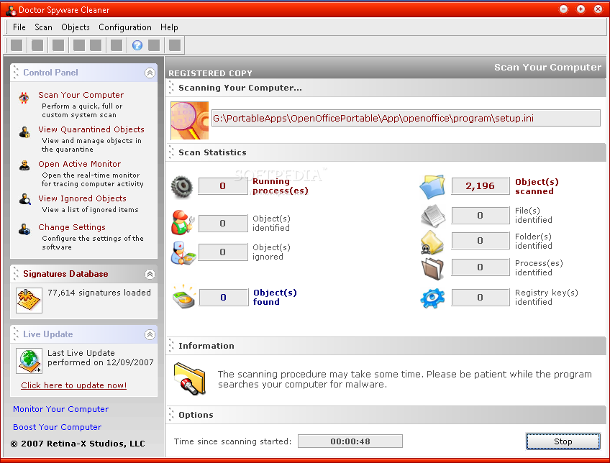Click '© 2007 Retina-X Studios, LLC' text
610x463 pixels.
coord(78,444)
